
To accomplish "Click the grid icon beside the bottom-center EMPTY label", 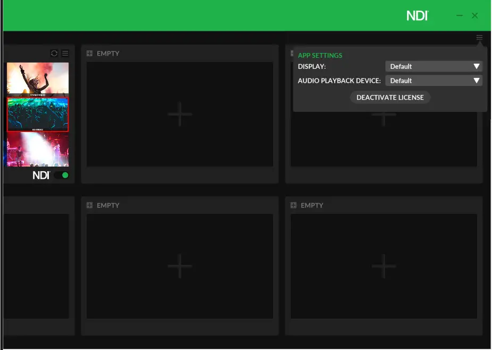I will [x=90, y=205].
